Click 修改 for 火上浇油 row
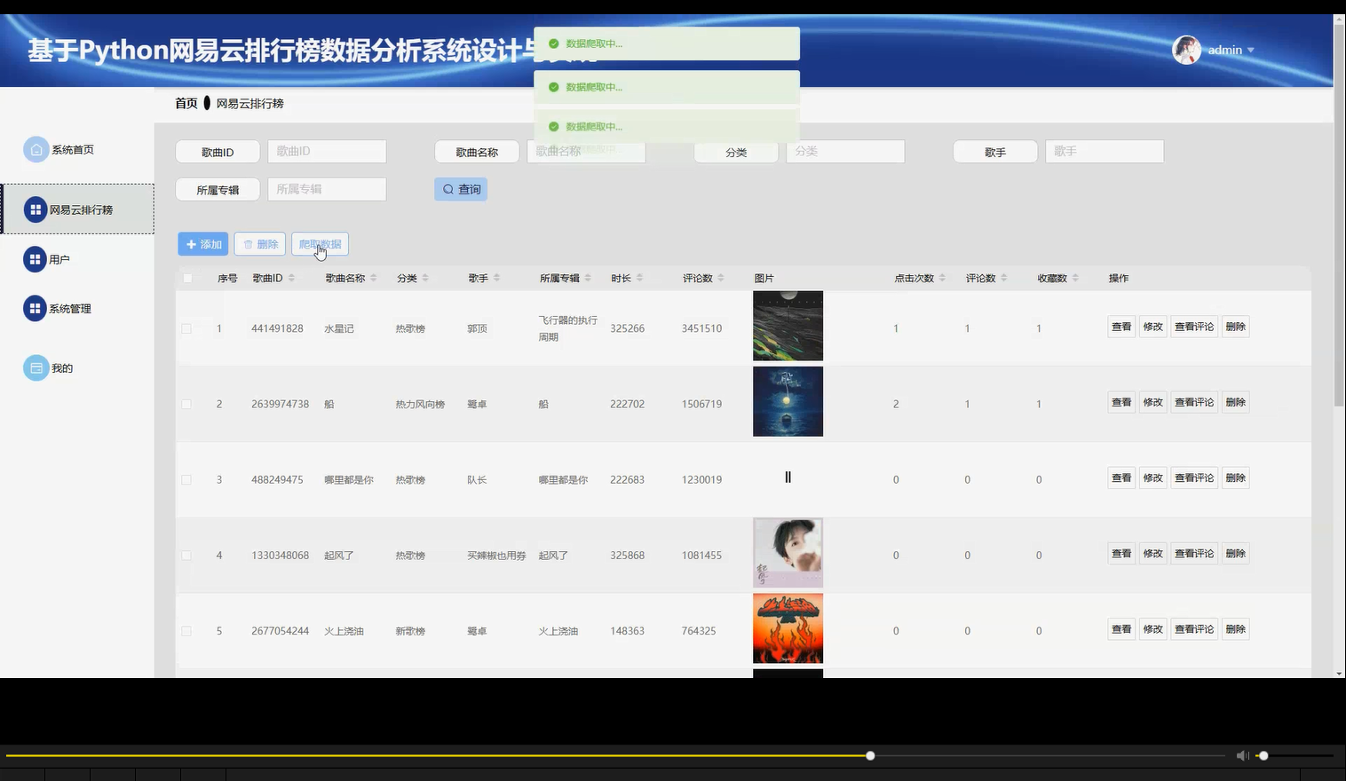The height and width of the screenshot is (781, 1346). pos(1152,629)
